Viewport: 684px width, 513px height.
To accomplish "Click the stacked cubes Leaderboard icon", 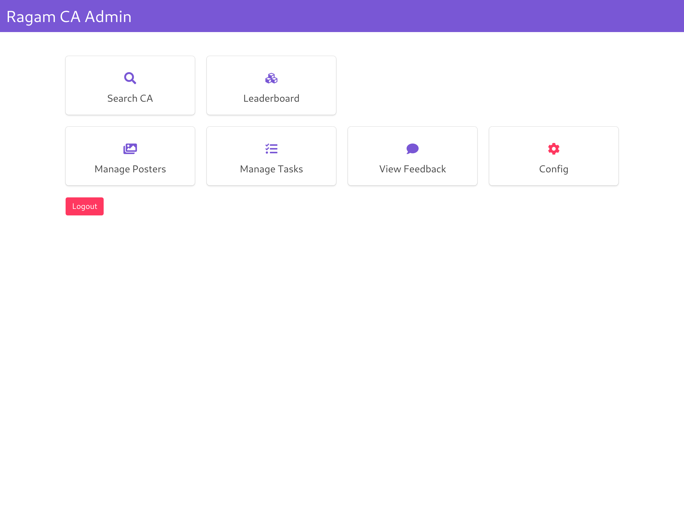I will (271, 78).
